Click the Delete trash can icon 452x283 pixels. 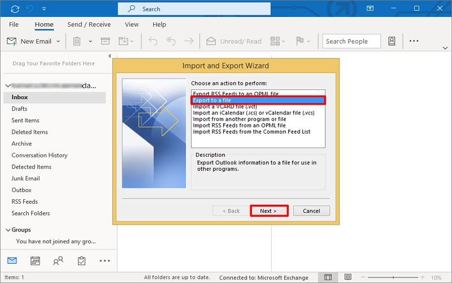click(x=77, y=41)
